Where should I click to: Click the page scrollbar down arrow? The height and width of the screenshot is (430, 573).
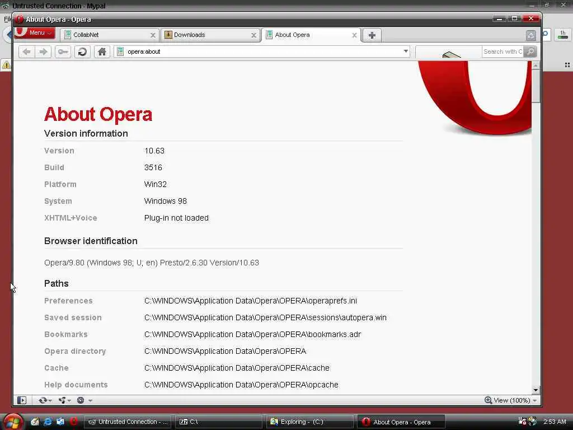coord(536,390)
